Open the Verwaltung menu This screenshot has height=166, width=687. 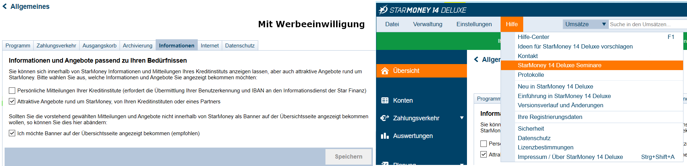pyautogui.click(x=428, y=24)
